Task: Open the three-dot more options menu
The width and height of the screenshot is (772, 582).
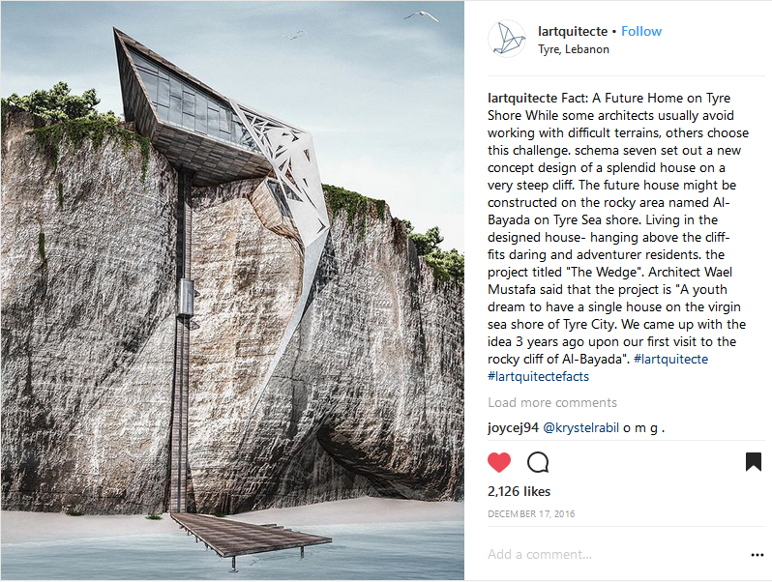Action: click(x=757, y=555)
